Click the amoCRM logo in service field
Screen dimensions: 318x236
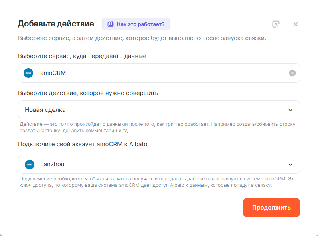click(x=28, y=73)
